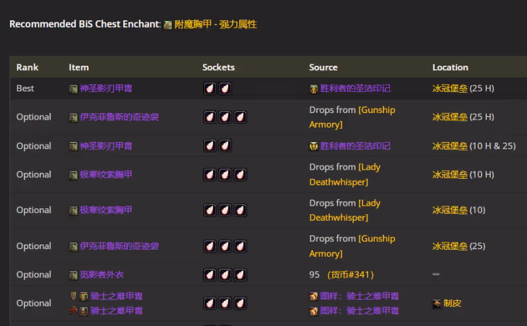Open 冰冠堡垒 link next to (10)

click(450, 210)
